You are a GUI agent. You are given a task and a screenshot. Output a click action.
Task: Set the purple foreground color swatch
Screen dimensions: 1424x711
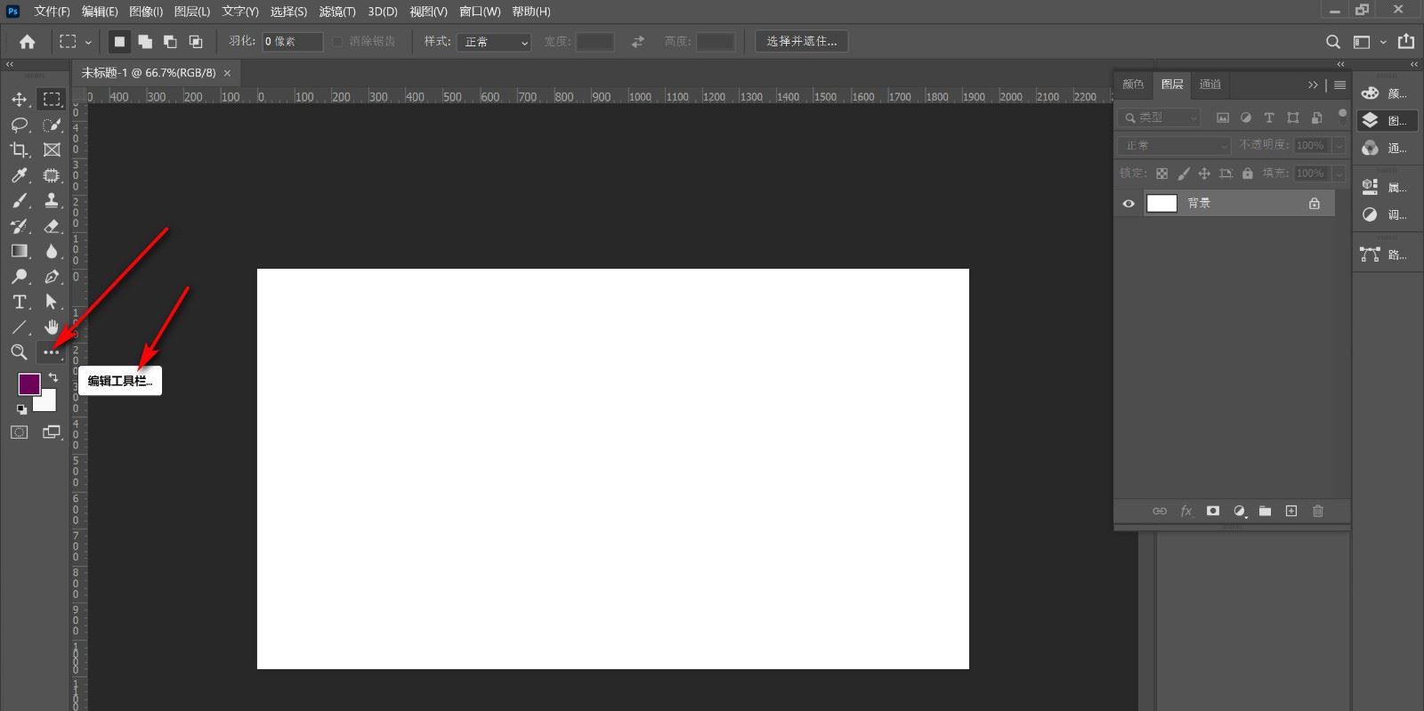point(29,384)
